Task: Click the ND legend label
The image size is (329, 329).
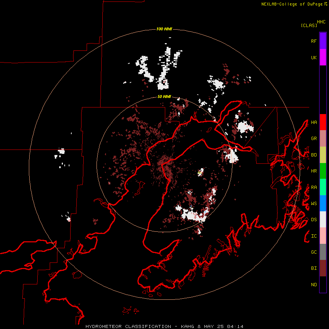Action: coord(314,285)
